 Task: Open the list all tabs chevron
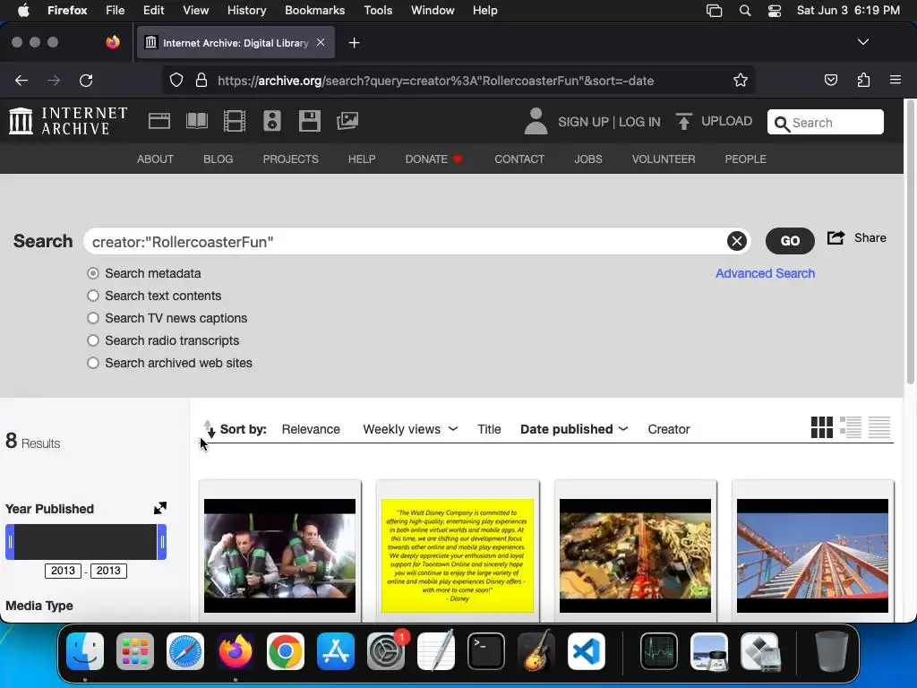coord(862,42)
